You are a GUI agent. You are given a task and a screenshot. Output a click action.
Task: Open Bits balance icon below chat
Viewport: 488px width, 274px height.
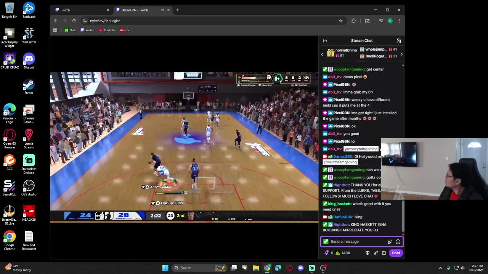click(x=327, y=253)
